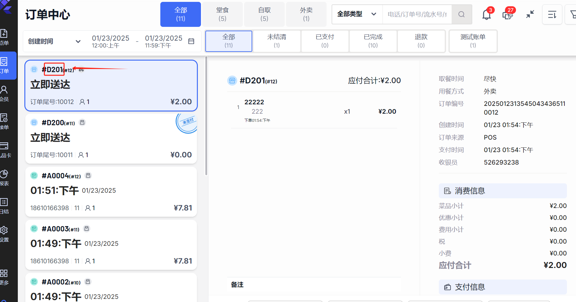Click item name 22222 in order detail
576x302 pixels.
254,102
